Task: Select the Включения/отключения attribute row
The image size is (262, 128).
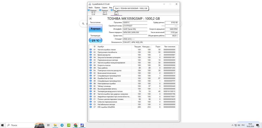Action: coord(133,73)
